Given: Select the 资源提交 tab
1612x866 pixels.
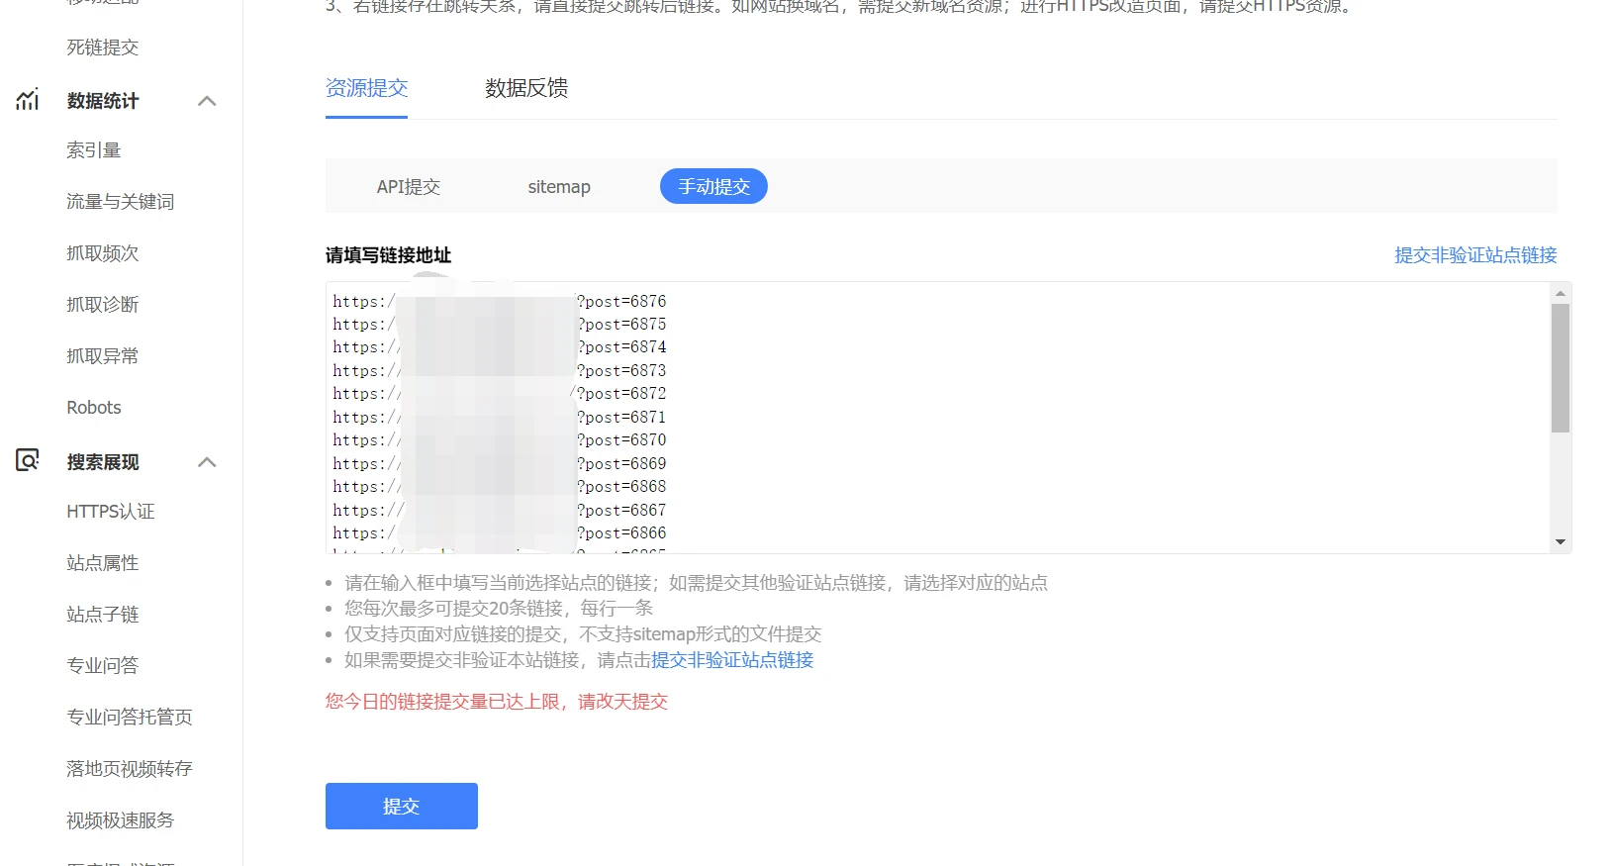Looking at the screenshot, I should (366, 88).
